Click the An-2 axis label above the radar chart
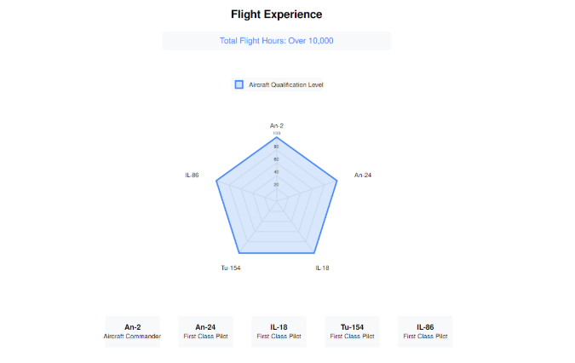This screenshot has height=363, width=575. click(x=277, y=126)
